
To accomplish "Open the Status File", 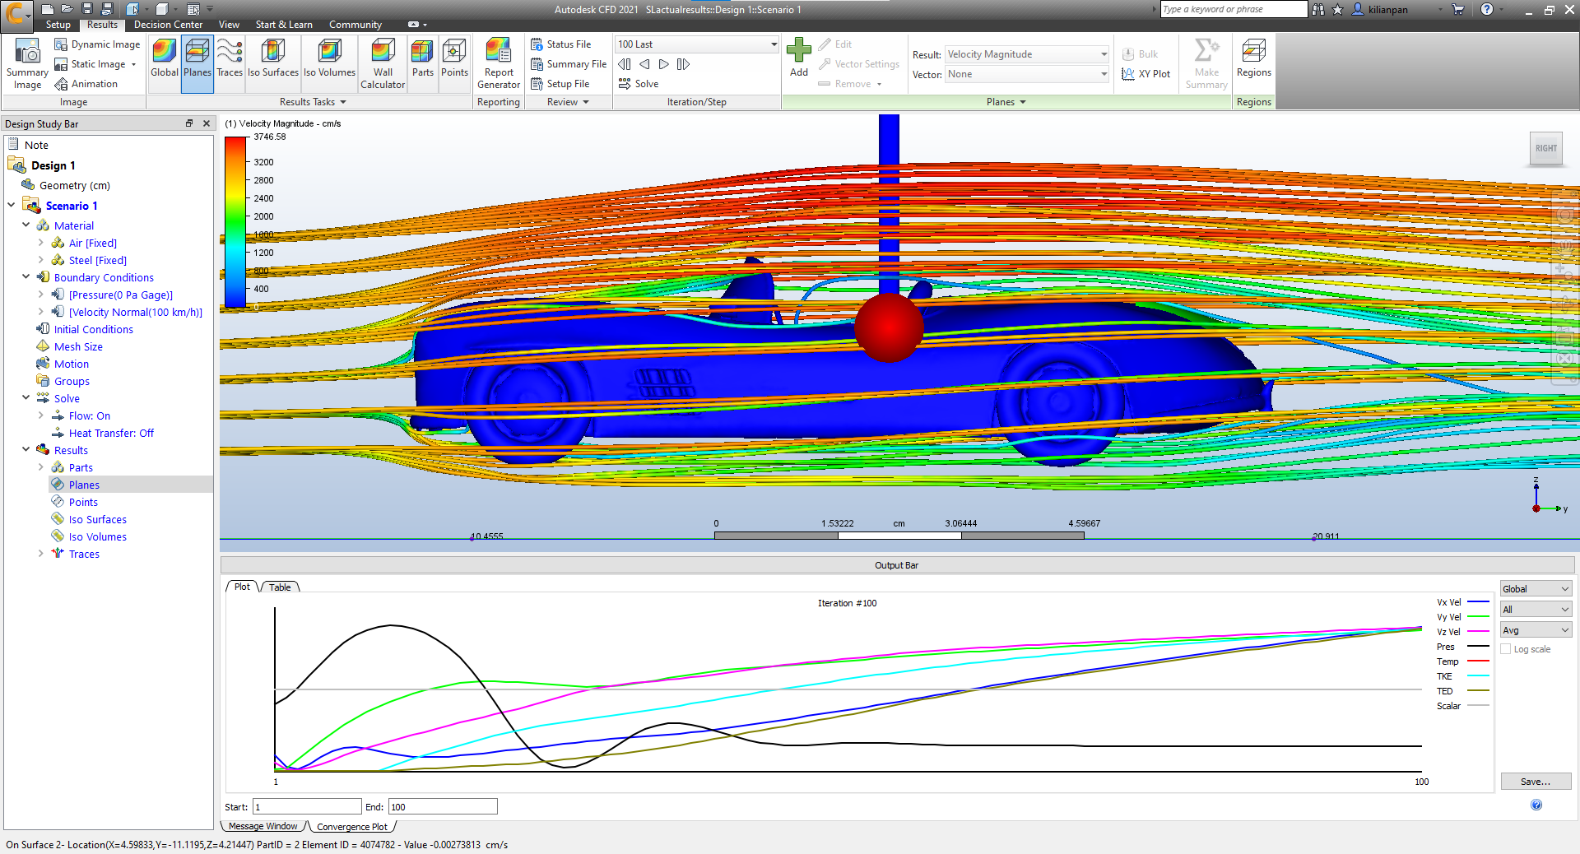I will click(x=560, y=44).
